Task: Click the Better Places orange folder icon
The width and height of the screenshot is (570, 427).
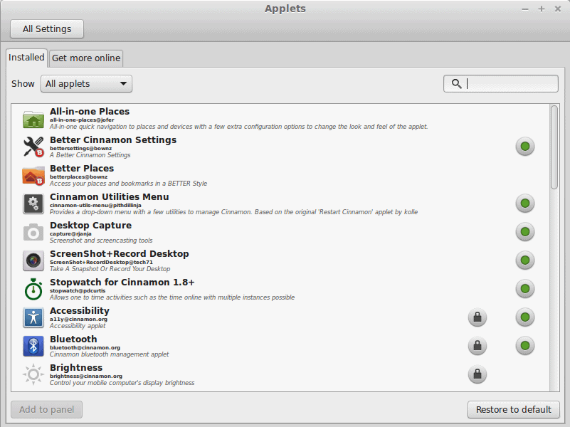Action: click(x=33, y=176)
